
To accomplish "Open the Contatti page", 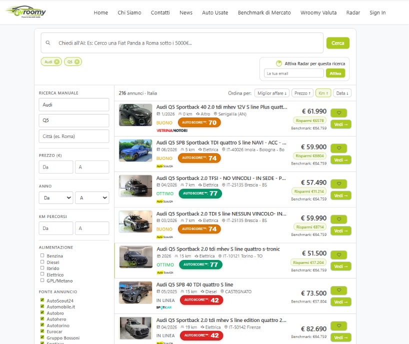I will 160,12.
